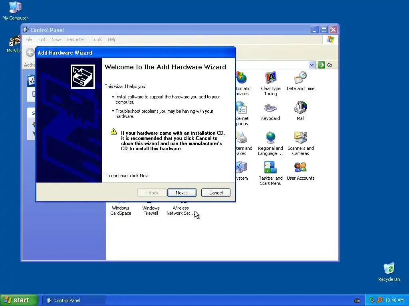The width and height of the screenshot is (409, 306).
Task: Expand the address bar dropdown
Action: (x=312, y=65)
